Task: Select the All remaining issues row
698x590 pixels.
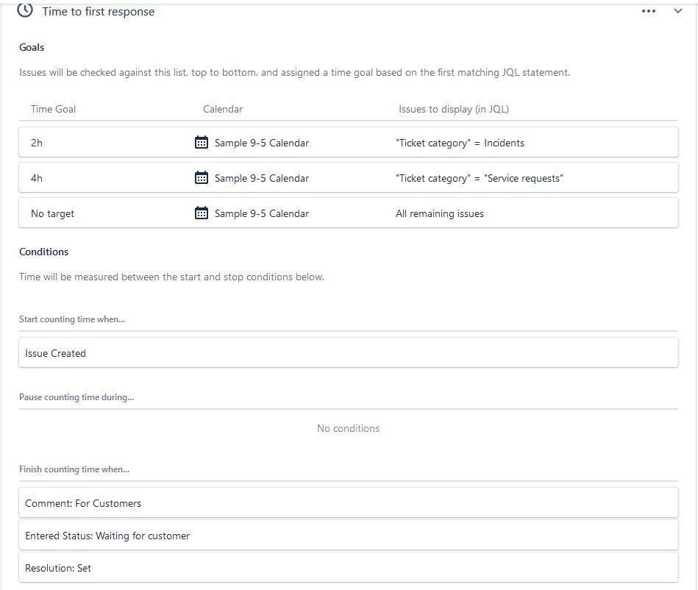Action: [x=440, y=213]
